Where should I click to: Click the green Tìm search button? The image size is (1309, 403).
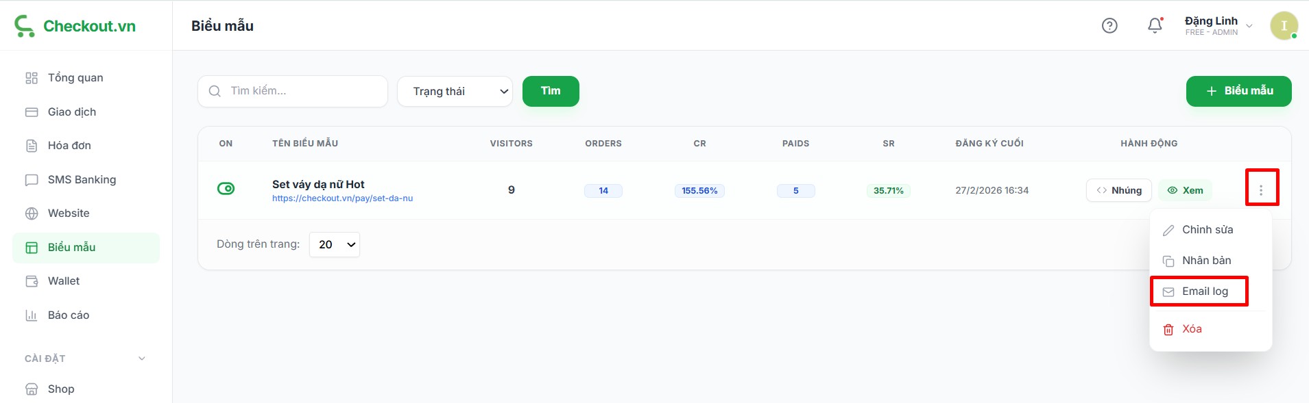coord(551,92)
